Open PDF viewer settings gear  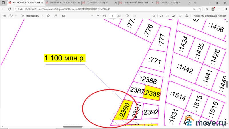tap(187, 16)
